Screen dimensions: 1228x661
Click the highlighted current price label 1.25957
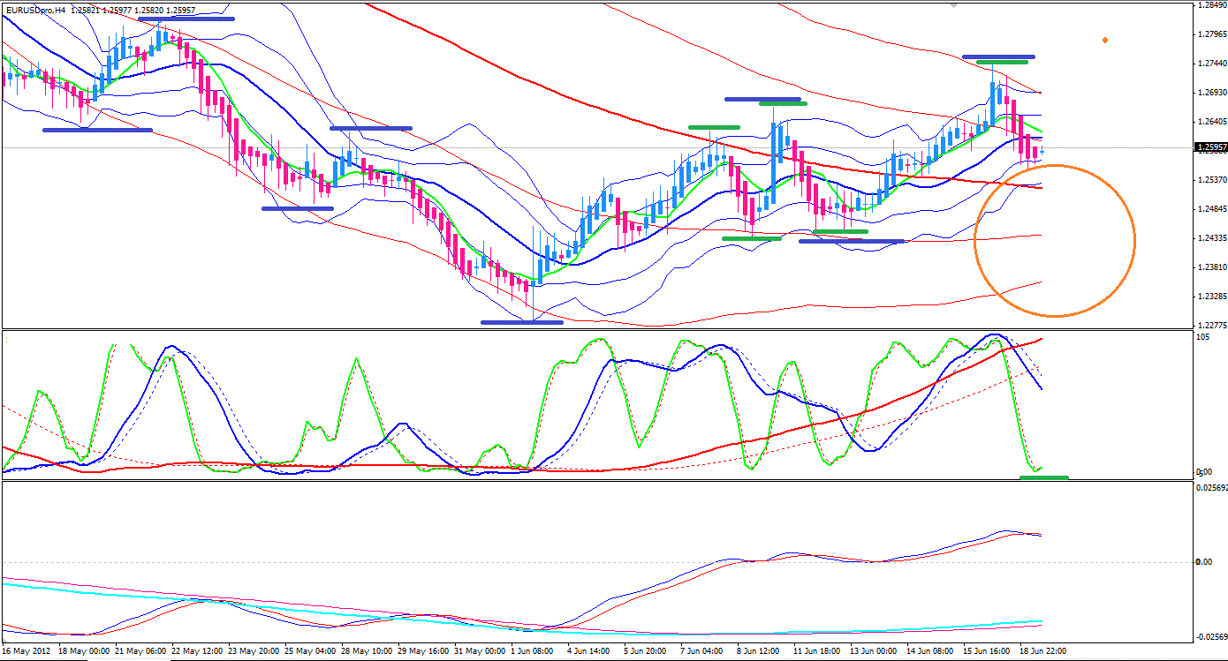click(x=1209, y=147)
